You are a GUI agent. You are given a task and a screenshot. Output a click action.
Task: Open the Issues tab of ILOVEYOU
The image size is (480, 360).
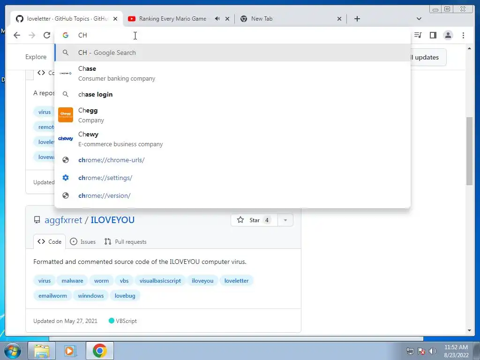pos(82,242)
